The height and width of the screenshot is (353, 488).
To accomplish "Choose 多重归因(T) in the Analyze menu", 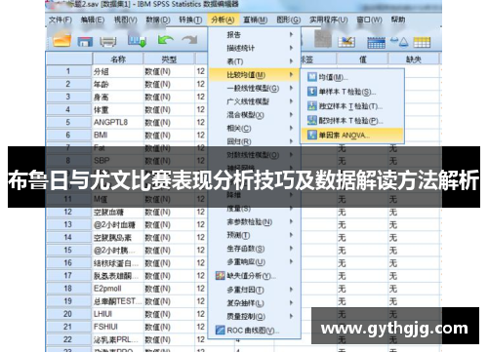I will tap(254, 290).
